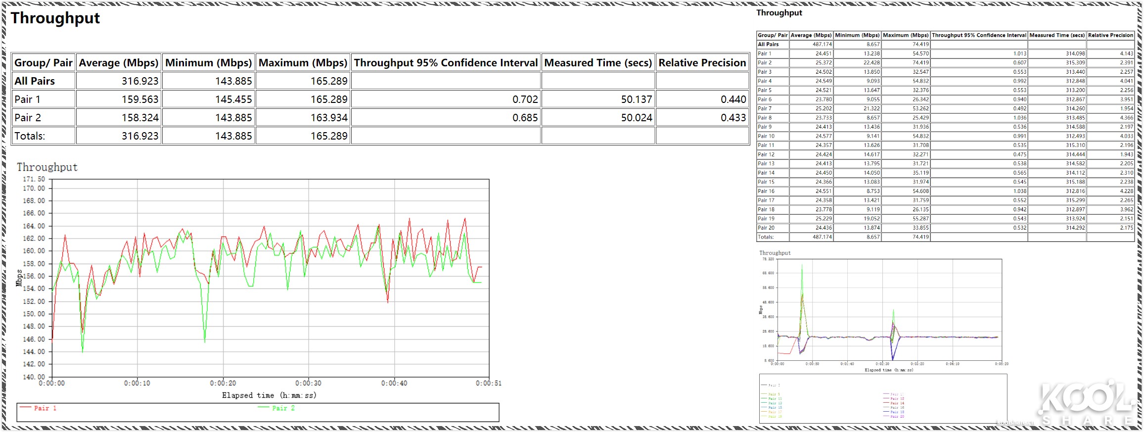Select the Totals: row label in large table
The width and height of the screenshot is (1144, 432).
point(30,136)
